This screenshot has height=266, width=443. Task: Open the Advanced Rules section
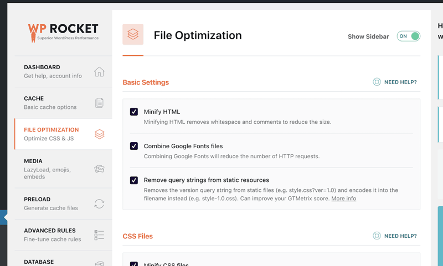63,235
